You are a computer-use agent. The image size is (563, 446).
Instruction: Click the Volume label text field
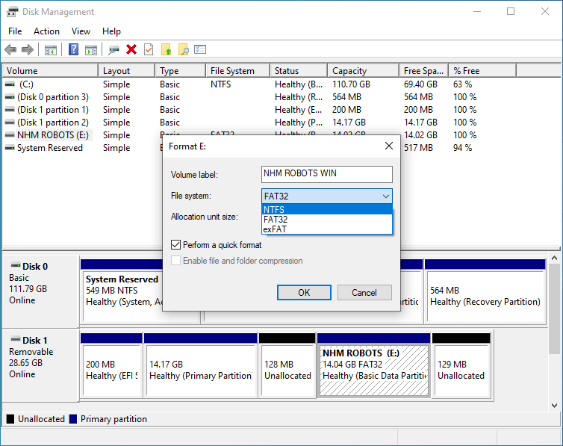click(327, 174)
